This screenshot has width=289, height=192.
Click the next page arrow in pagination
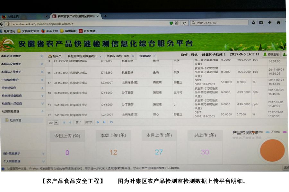tap(98, 122)
